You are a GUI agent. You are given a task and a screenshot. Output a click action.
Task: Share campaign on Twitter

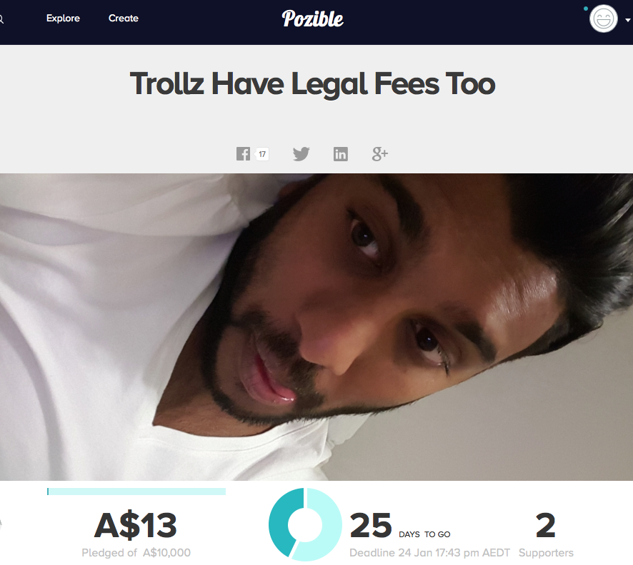301,154
